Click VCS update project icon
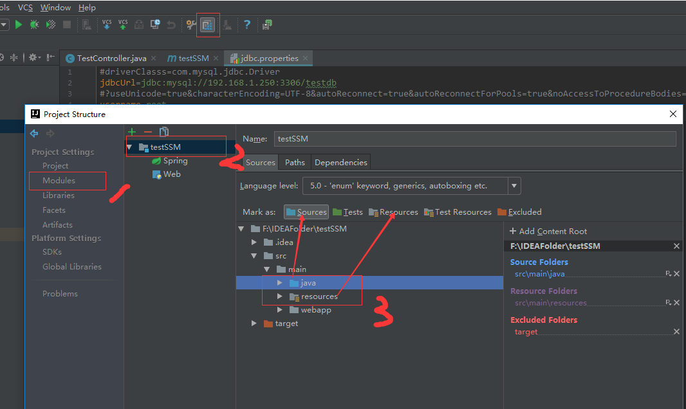 107,24
